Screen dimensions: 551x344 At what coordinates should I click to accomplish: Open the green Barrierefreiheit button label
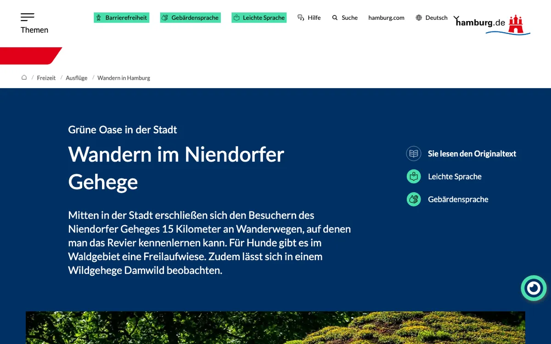[126, 18]
